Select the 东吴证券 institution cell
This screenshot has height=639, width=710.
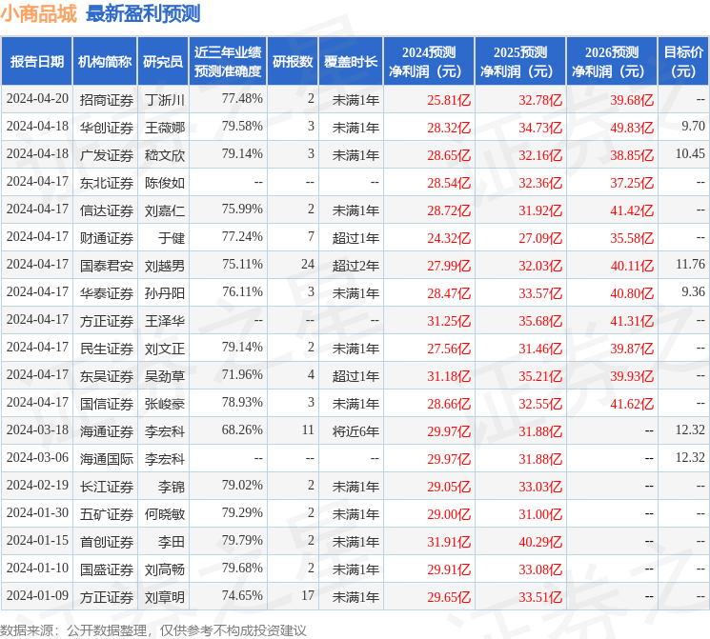tap(107, 376)
